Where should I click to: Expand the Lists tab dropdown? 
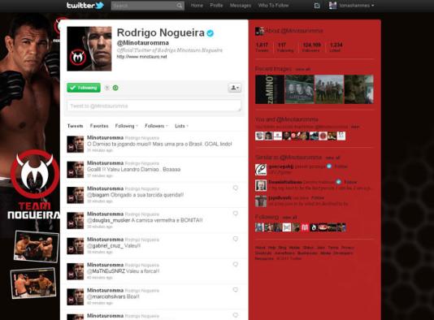[x=181, y=126]
